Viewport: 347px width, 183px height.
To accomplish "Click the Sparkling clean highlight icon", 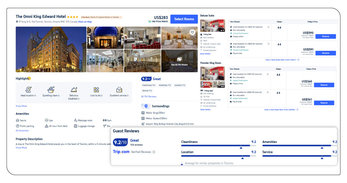I will point(51,89).
